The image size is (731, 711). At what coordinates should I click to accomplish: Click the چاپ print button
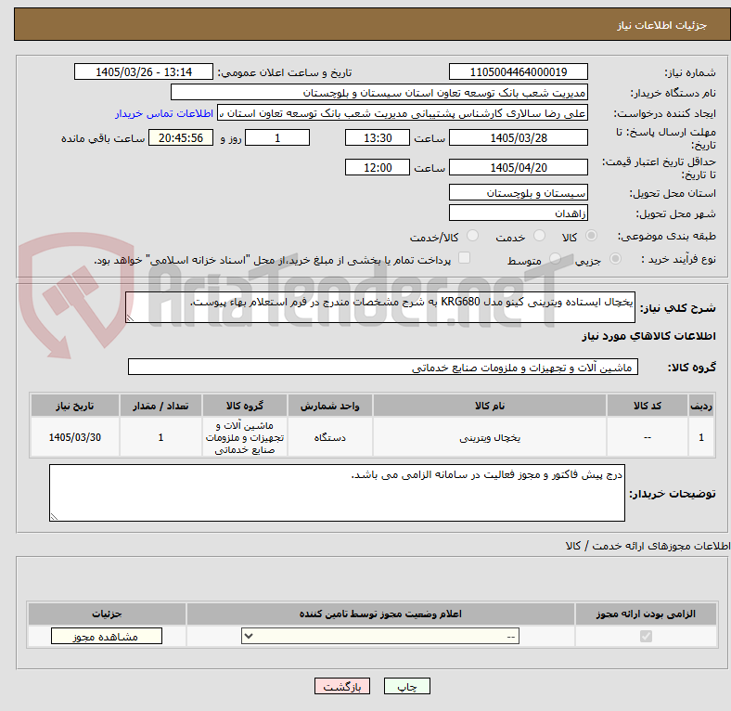point(407,686)
